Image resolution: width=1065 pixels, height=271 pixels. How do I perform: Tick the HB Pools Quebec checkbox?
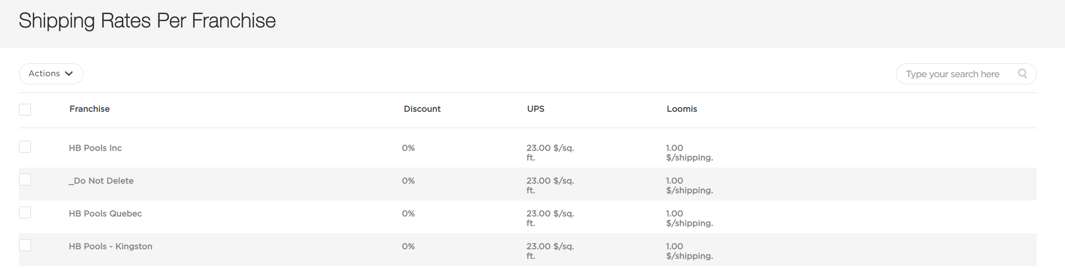tap(25, 212)
